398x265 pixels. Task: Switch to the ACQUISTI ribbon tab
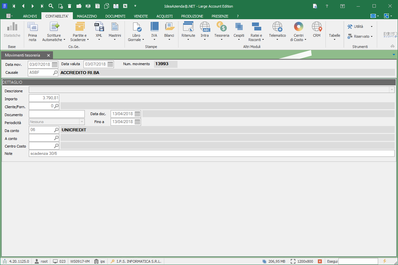click(x=165, y=16)
